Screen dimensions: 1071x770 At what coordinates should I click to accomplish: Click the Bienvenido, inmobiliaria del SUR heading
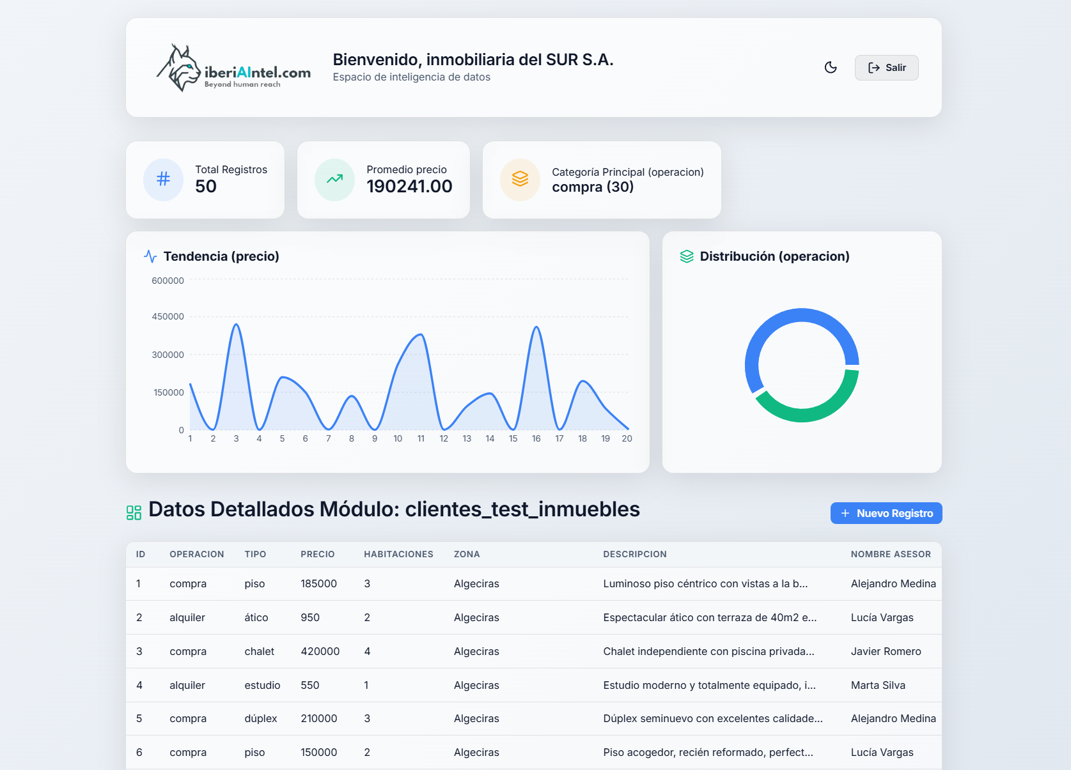(x=473, y=59)
